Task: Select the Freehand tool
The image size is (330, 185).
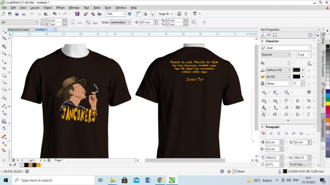Action: [x=4, y=62]
